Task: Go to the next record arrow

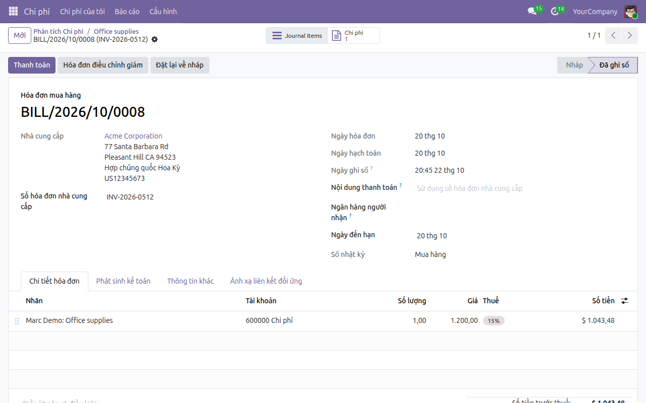Action: [629, 35]
